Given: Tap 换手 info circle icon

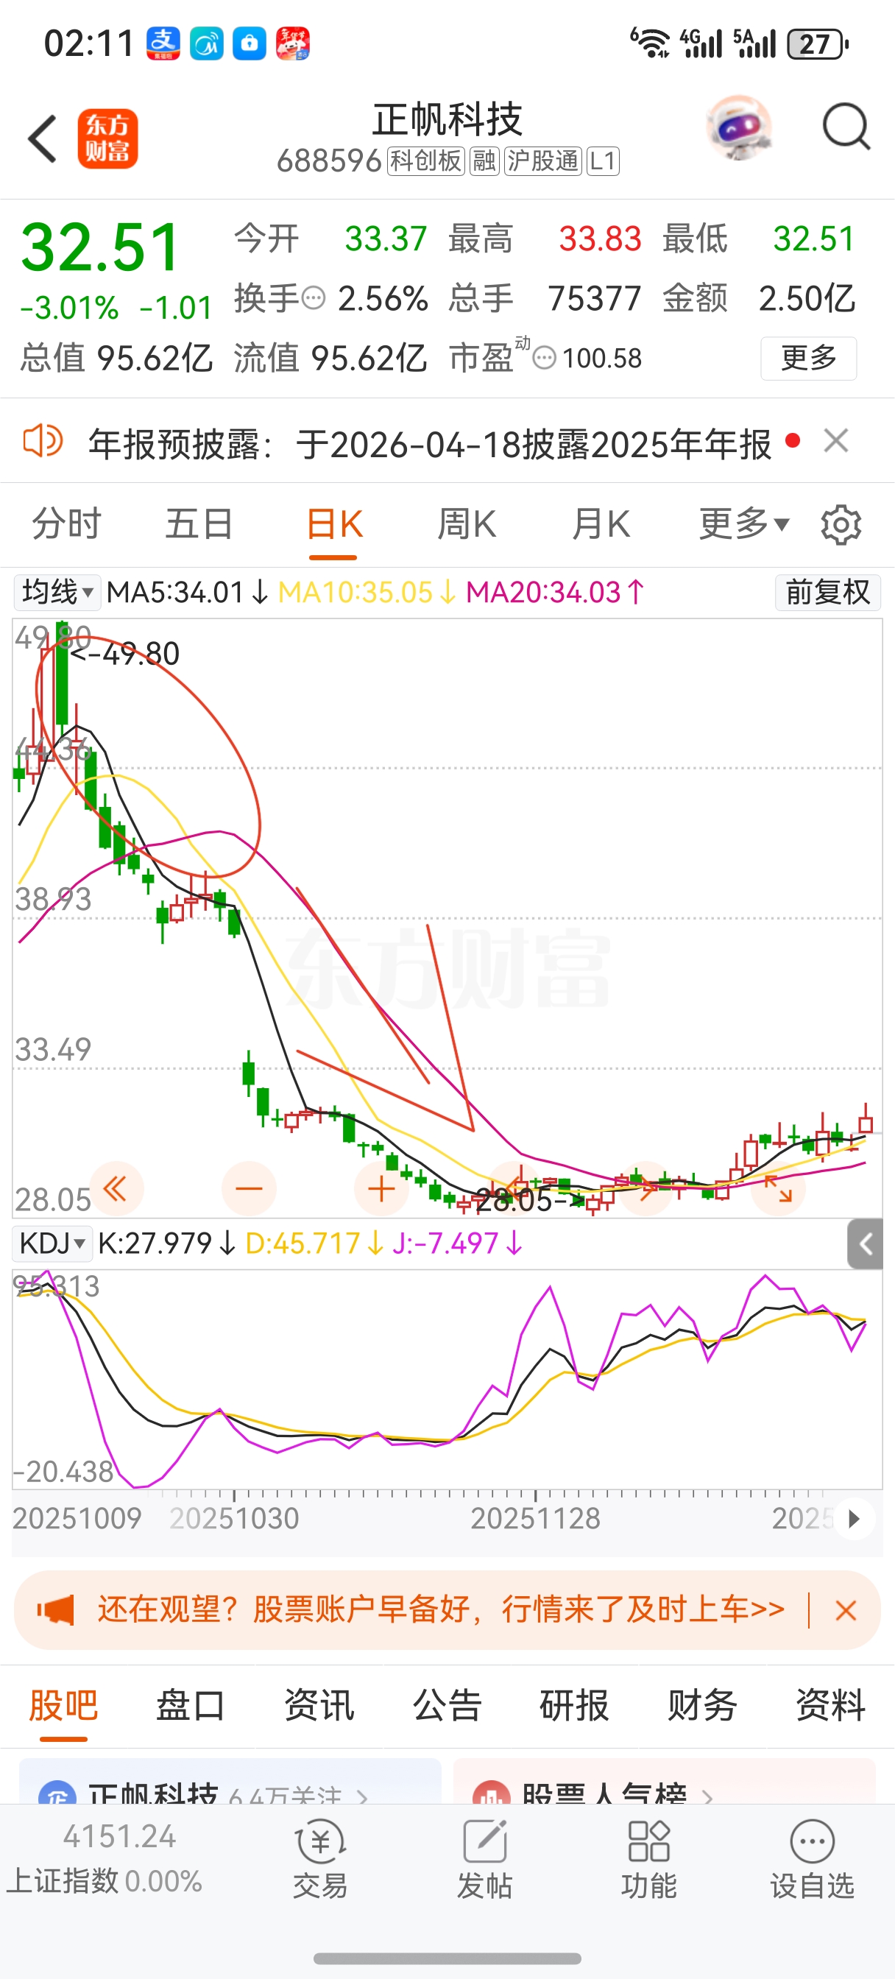Looking at the screenshot, I should (x=314, y=297).
